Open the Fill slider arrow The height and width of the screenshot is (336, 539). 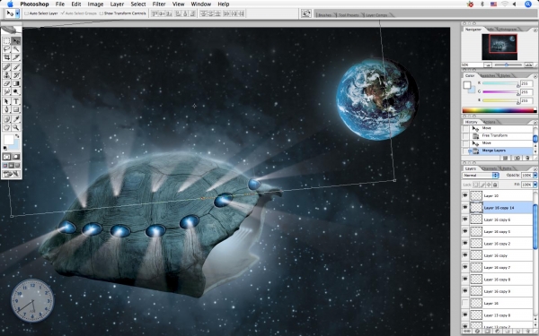pos(535,185)
